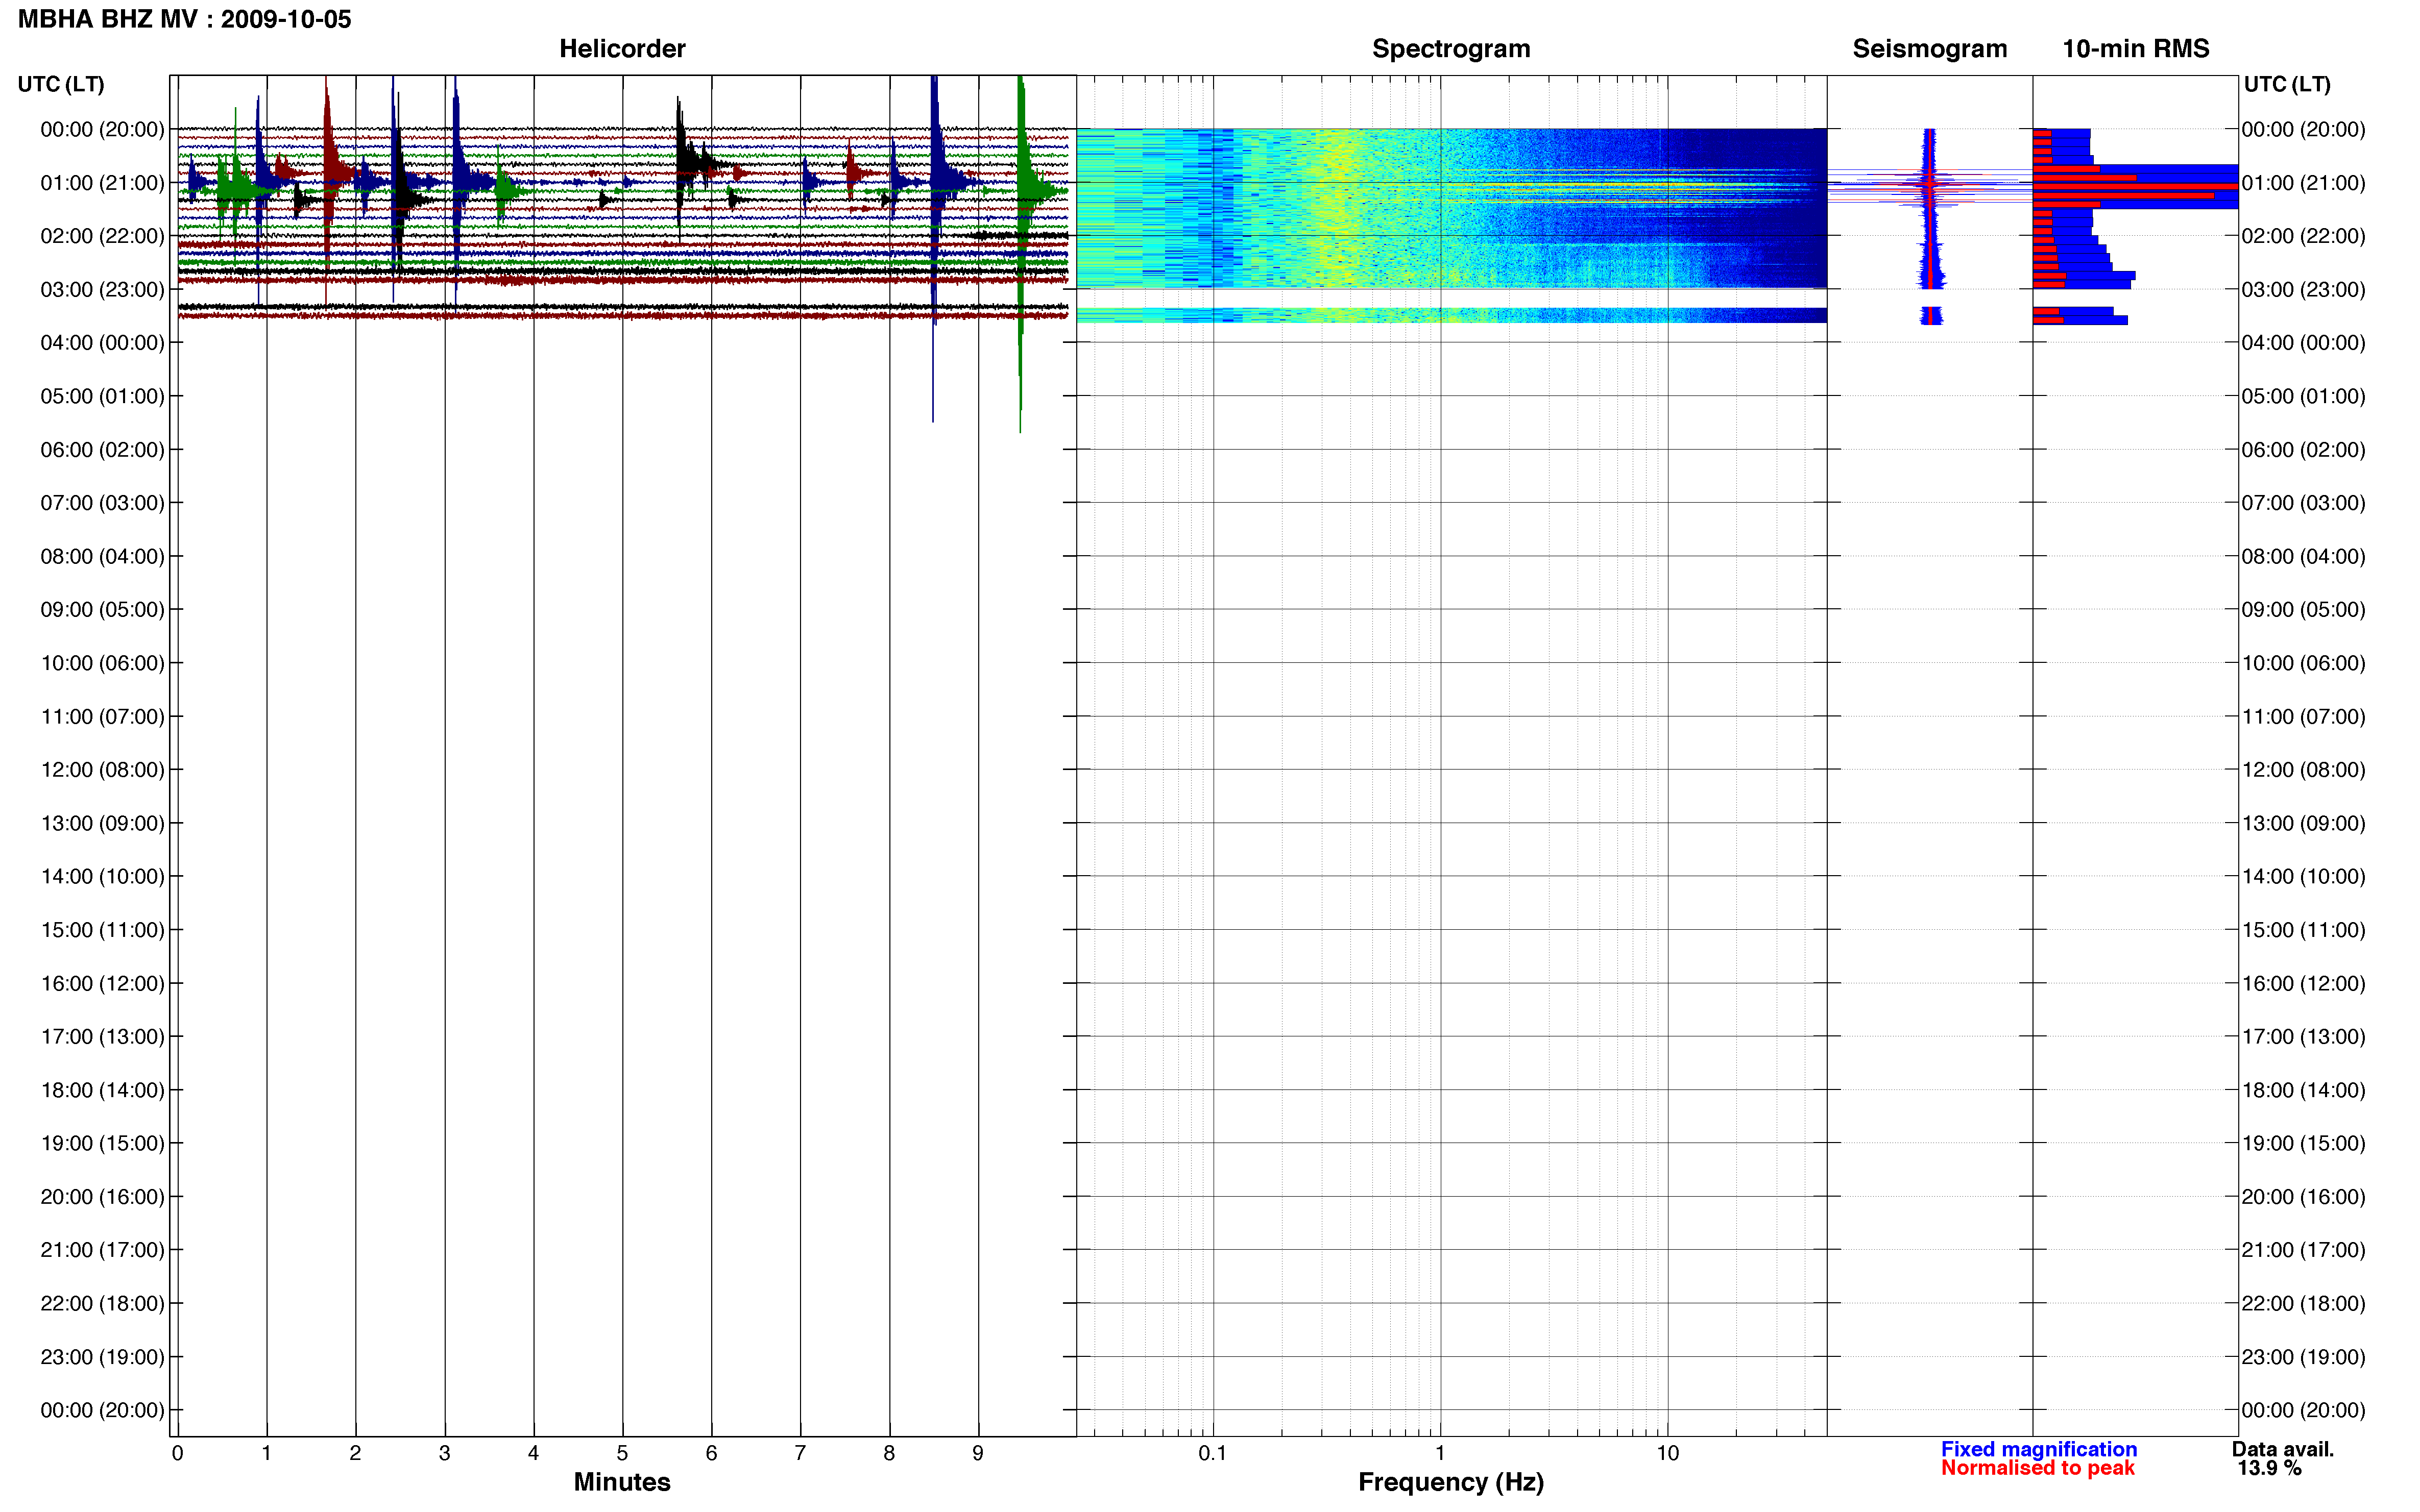Click the left '13:00 (09:00)' time label
The height and width of the screenshot is (1512, 2420).
(102, 823)
